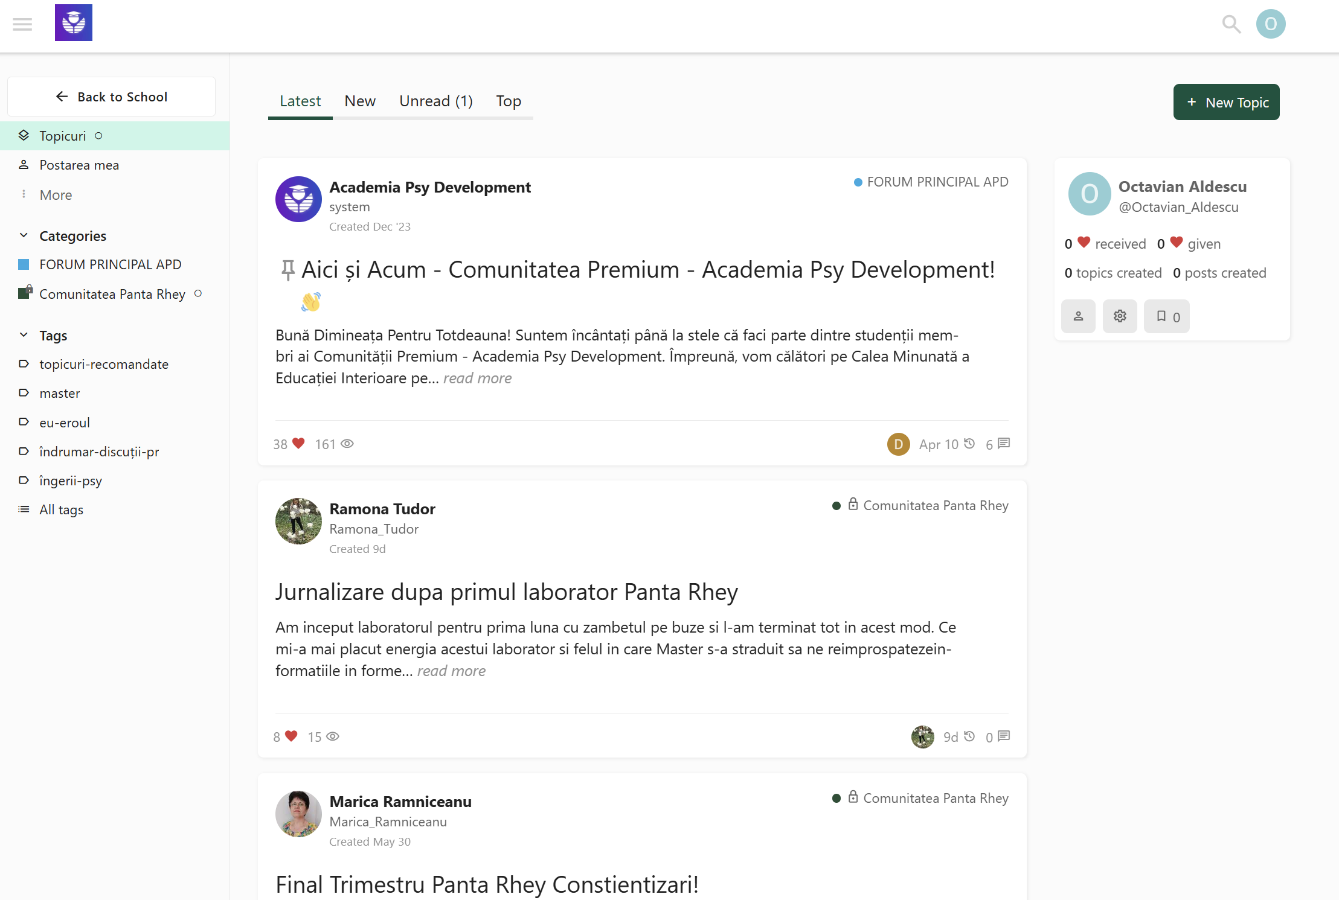Open profile button in Octavian Aldescu card
The height and width of the screenshot is (900, 1339).
(x=1078, y=316)
